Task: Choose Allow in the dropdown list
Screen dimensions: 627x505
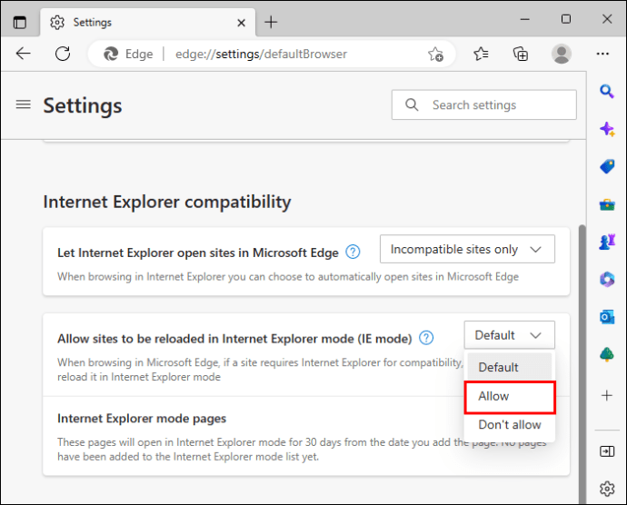Action: [510, 397]
